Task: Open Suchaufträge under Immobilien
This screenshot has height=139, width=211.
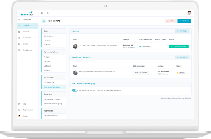Action: 49,82
